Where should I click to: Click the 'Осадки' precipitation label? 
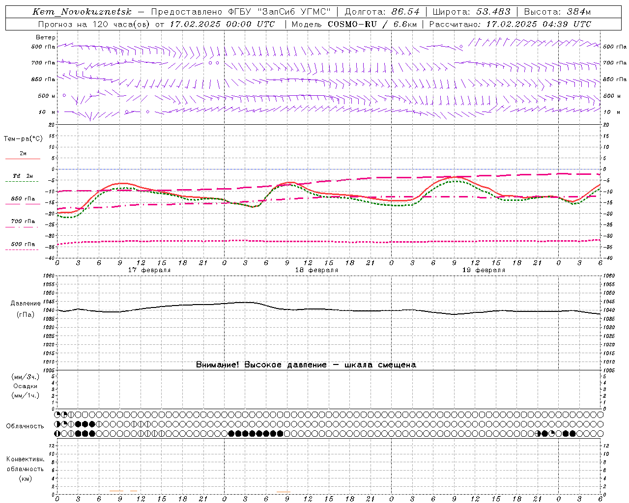click(26, 386)
